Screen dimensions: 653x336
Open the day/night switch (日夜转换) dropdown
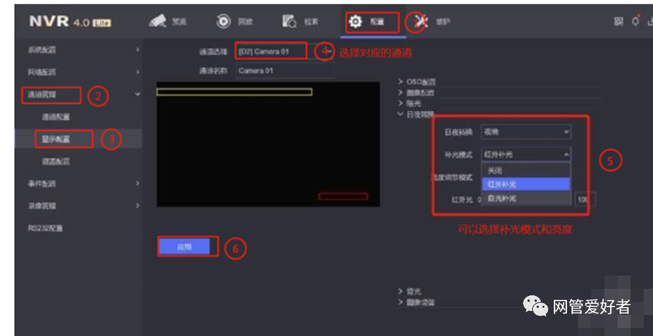tap(526, 132)
